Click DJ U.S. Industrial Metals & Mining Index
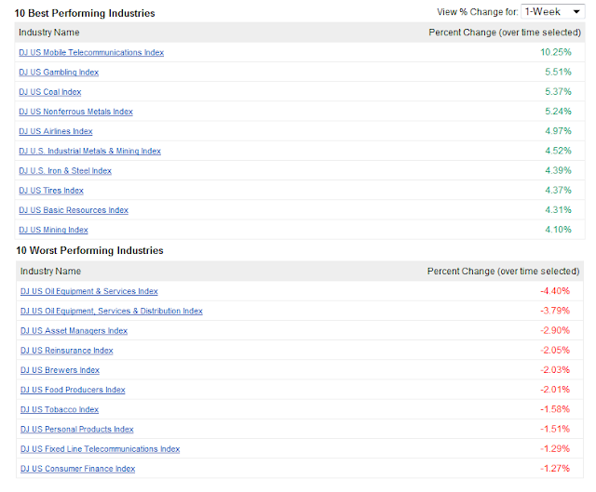Image resolution: width=596 pixels, height=492 pixels. 89,151
